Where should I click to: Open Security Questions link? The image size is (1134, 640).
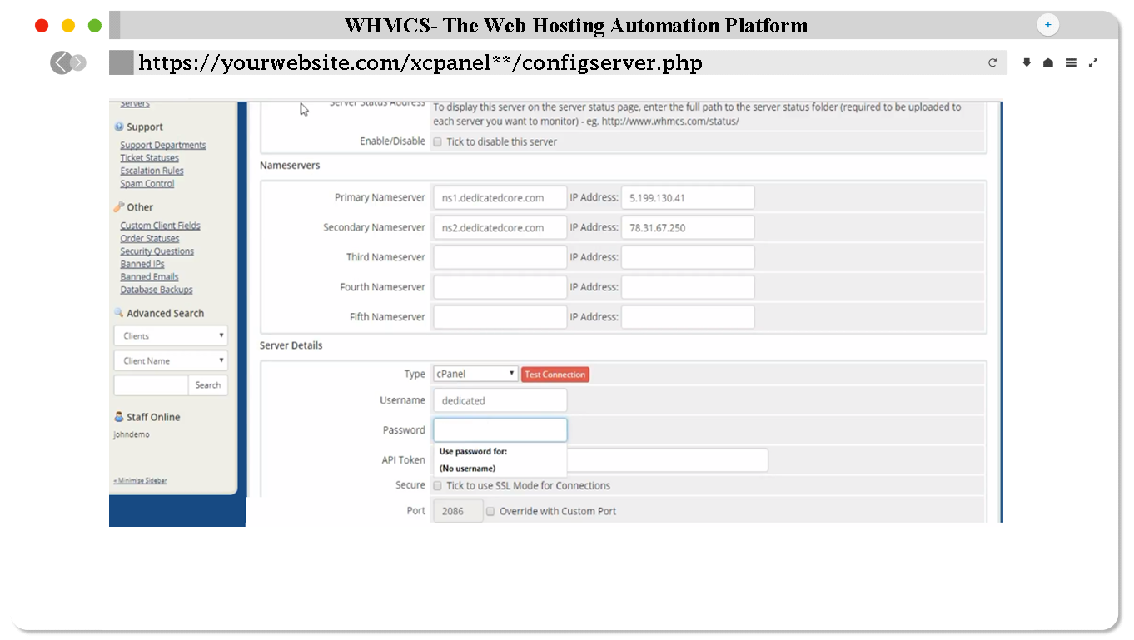[157, 251]
